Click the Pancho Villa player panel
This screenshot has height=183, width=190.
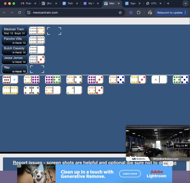(15, 41)
